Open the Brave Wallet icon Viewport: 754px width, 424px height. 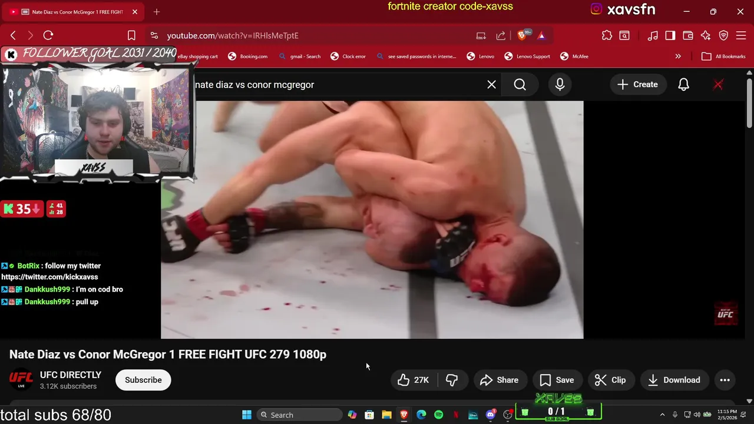[688, 35]
